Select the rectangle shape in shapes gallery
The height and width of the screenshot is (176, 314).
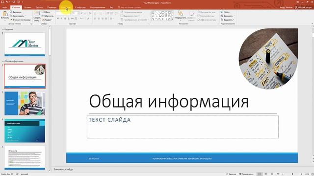click(x=163, y=12)
